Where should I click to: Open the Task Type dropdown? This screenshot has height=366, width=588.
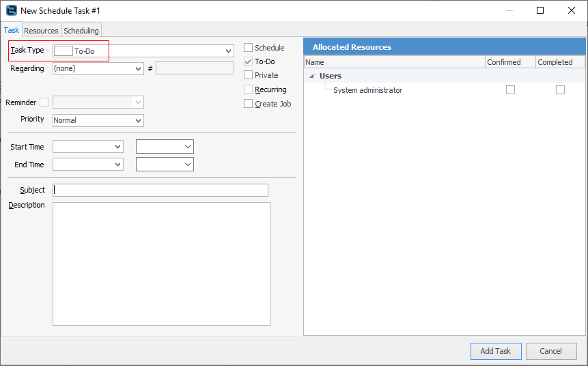point(228,51)
